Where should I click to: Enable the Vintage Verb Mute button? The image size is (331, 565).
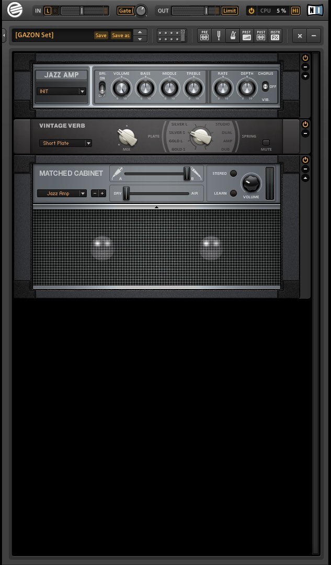tap(266, 143)
